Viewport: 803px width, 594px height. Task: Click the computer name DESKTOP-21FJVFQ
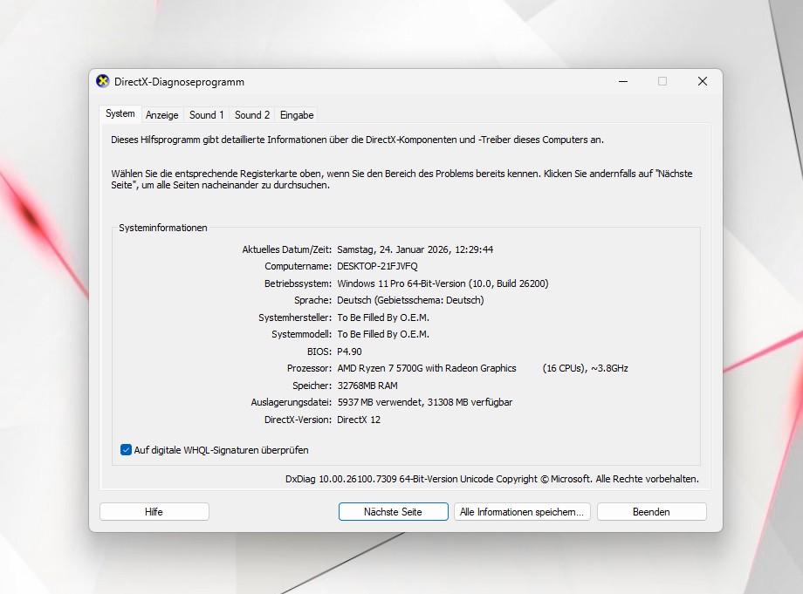click(377, 266)
